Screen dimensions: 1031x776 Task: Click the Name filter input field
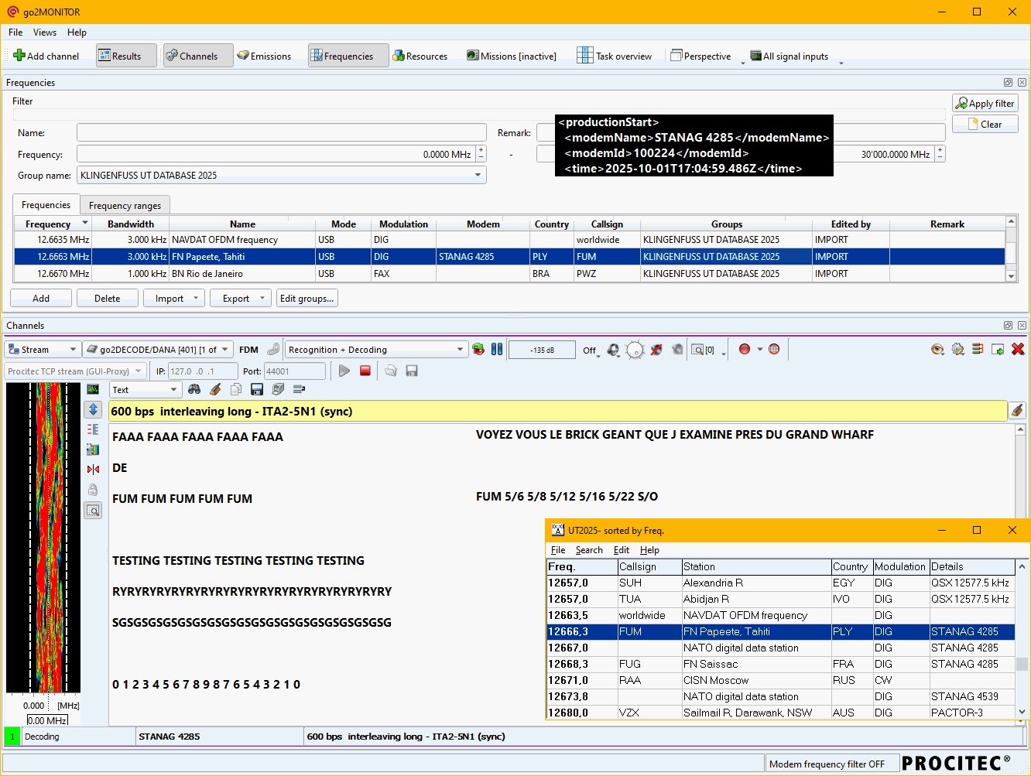281,133
